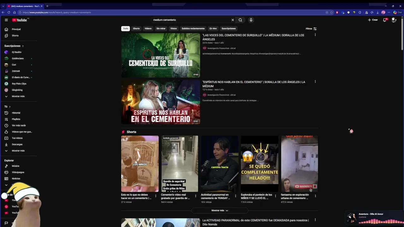Clear the search query with the X
Viewport: 404px width, 227px height.
pos(233,20)
